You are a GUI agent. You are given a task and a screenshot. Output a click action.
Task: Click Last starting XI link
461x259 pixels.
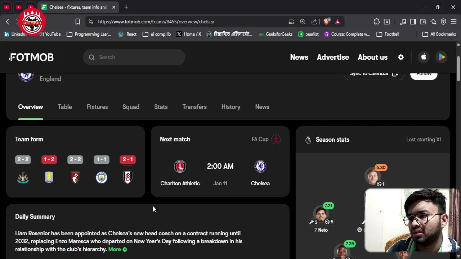click(x=424, y=140)
